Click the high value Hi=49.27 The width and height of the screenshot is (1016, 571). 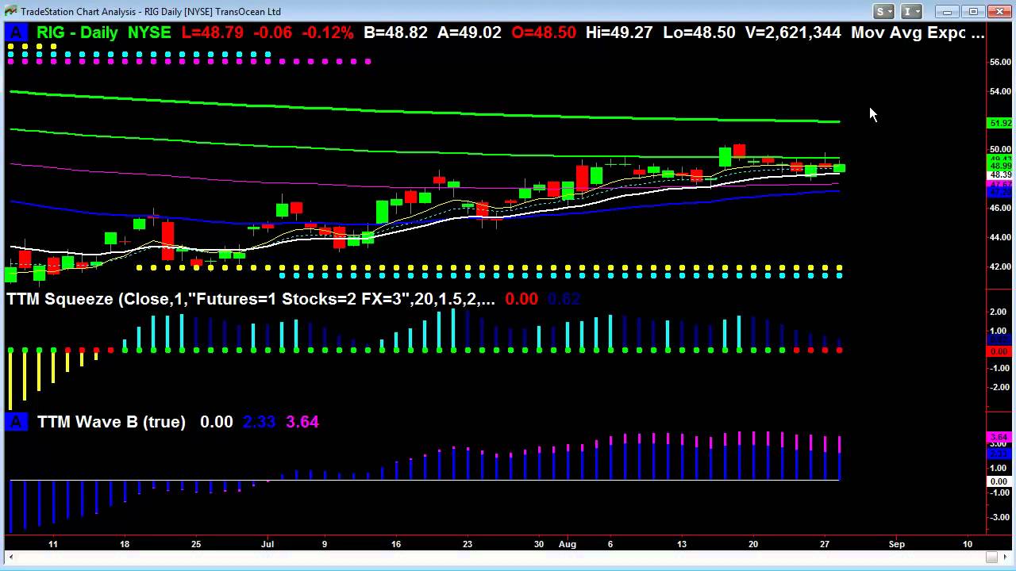click(x=618, y=33)
